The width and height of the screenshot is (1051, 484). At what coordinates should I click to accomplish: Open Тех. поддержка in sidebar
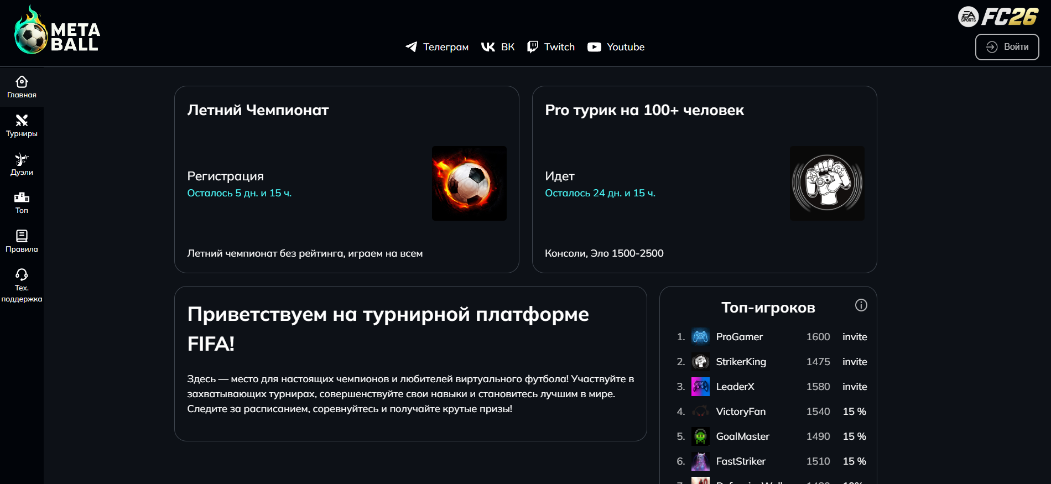(22, 286)
